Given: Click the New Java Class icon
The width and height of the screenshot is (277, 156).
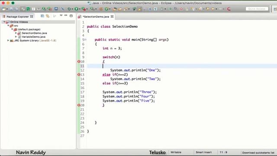Looking at the screenshot, I should pos(106,9).
